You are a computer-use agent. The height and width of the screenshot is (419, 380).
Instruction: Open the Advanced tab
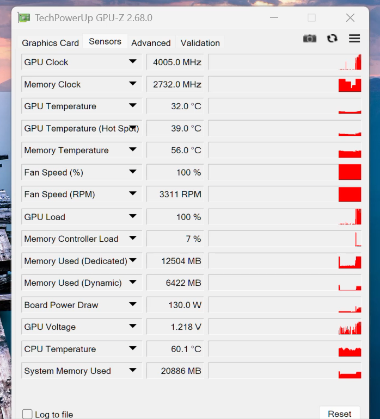[x=151, y=43]
